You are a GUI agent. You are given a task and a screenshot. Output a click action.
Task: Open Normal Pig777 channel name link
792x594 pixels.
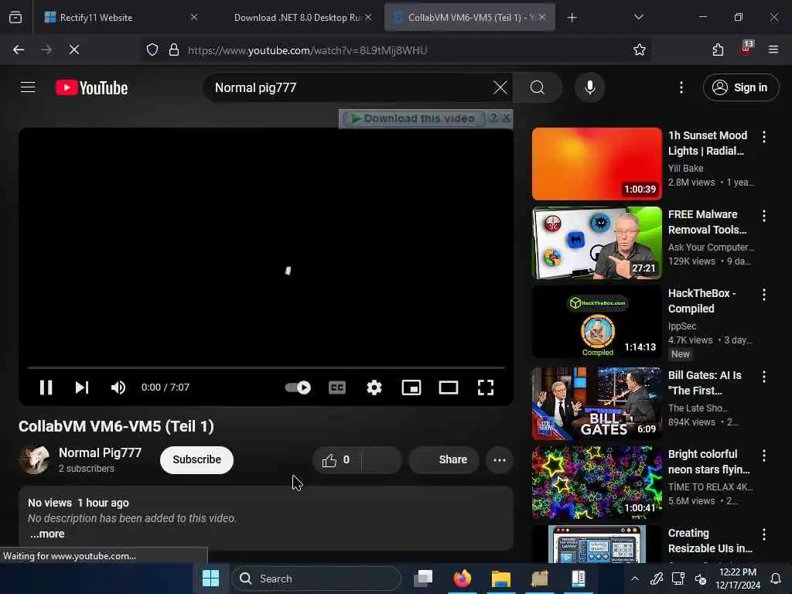click(100, 452)
